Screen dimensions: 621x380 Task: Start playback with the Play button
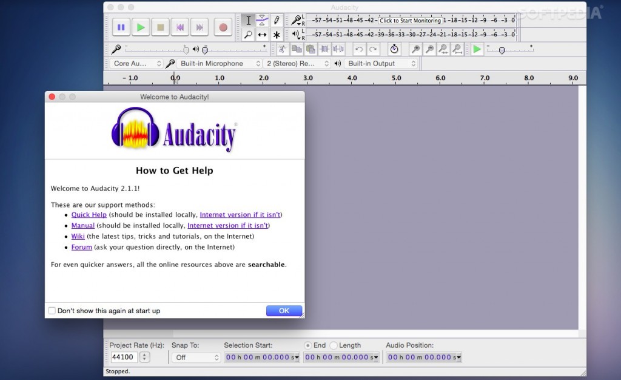click(x=140, y=27)
